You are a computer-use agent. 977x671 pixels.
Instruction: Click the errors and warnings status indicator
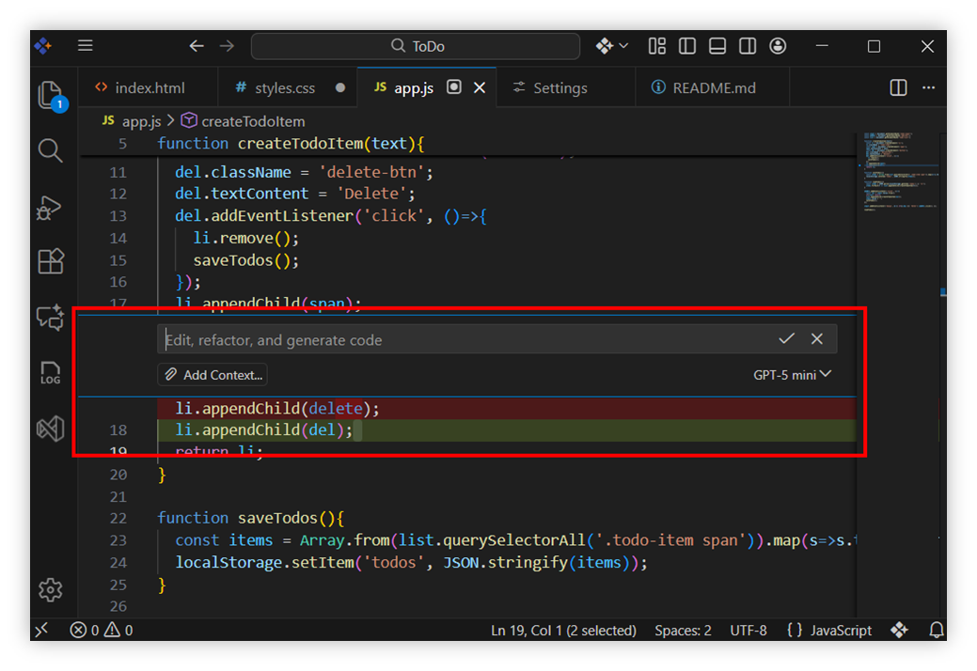click(102, 631)
